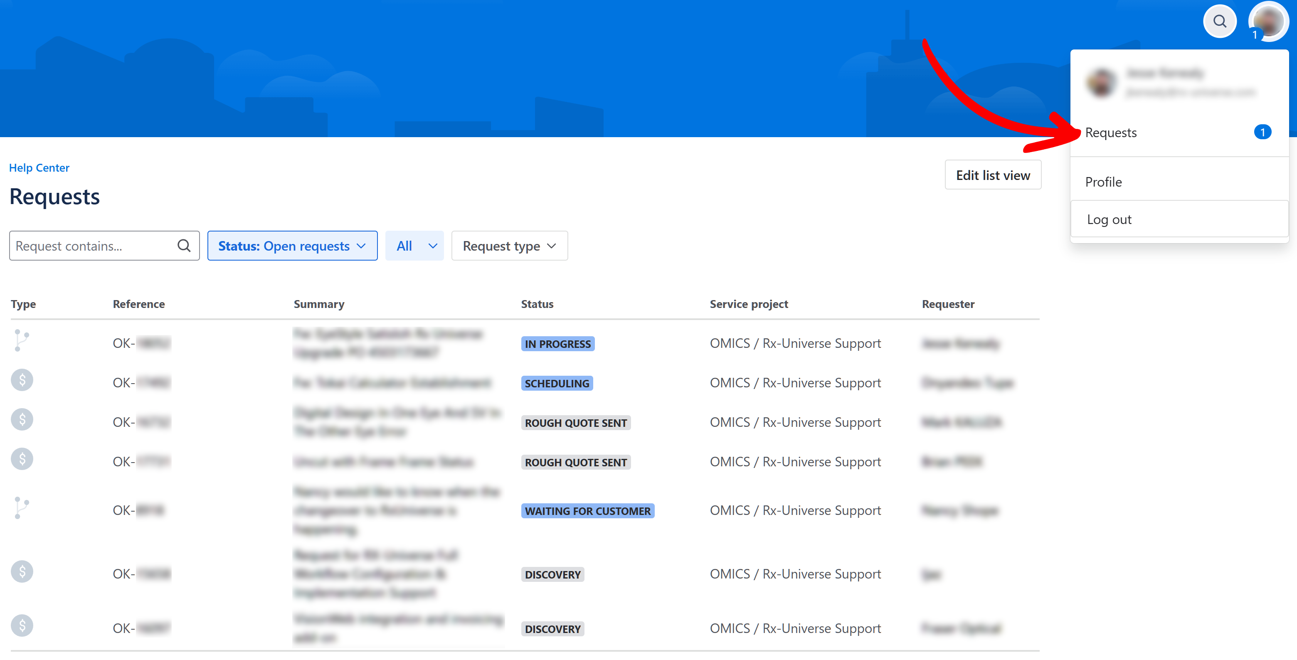
Task: Click the Type column header
Action: point(23,304)
